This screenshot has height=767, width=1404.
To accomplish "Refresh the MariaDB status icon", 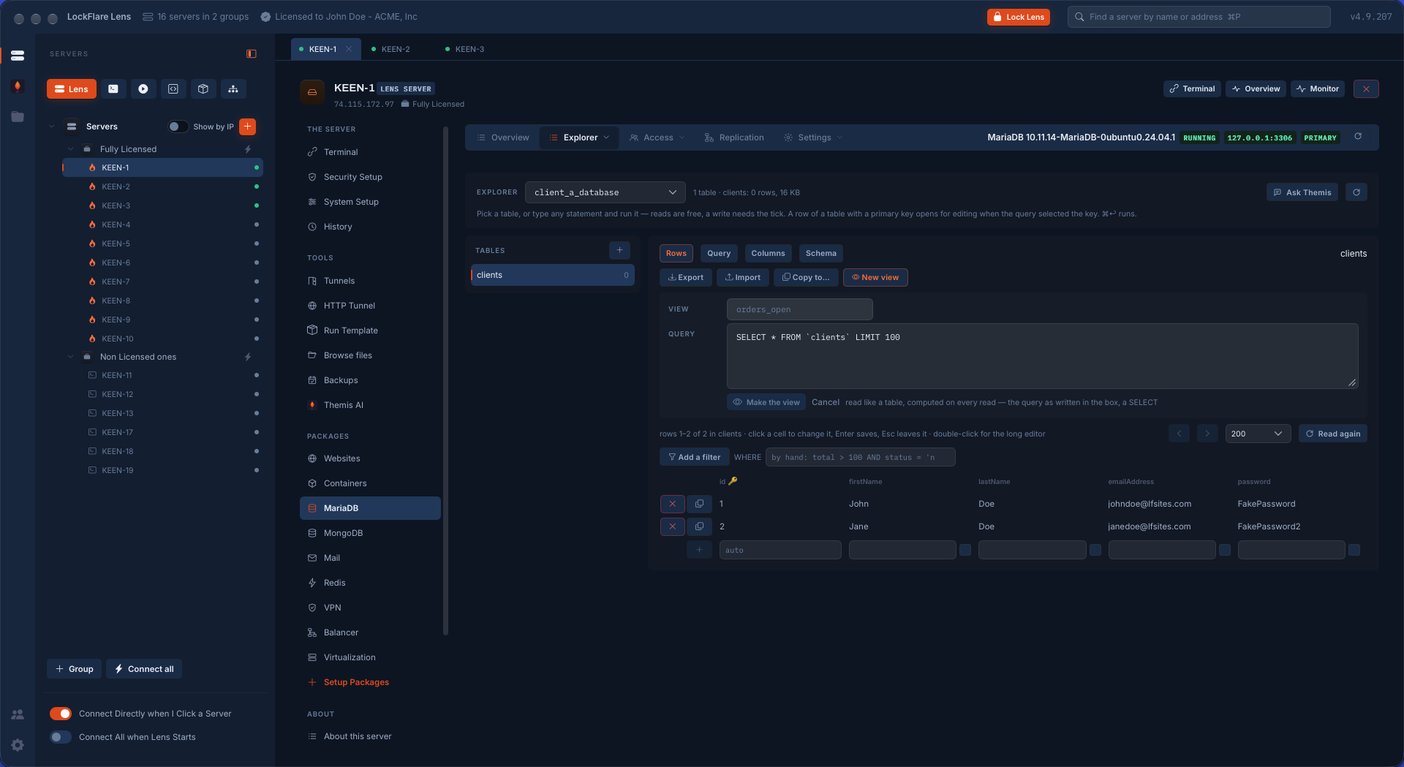I will click(1358, 137).
